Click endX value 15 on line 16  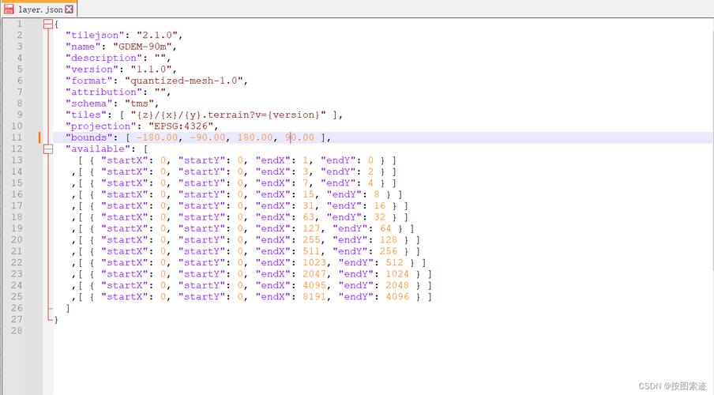click(x=308, y=194)
